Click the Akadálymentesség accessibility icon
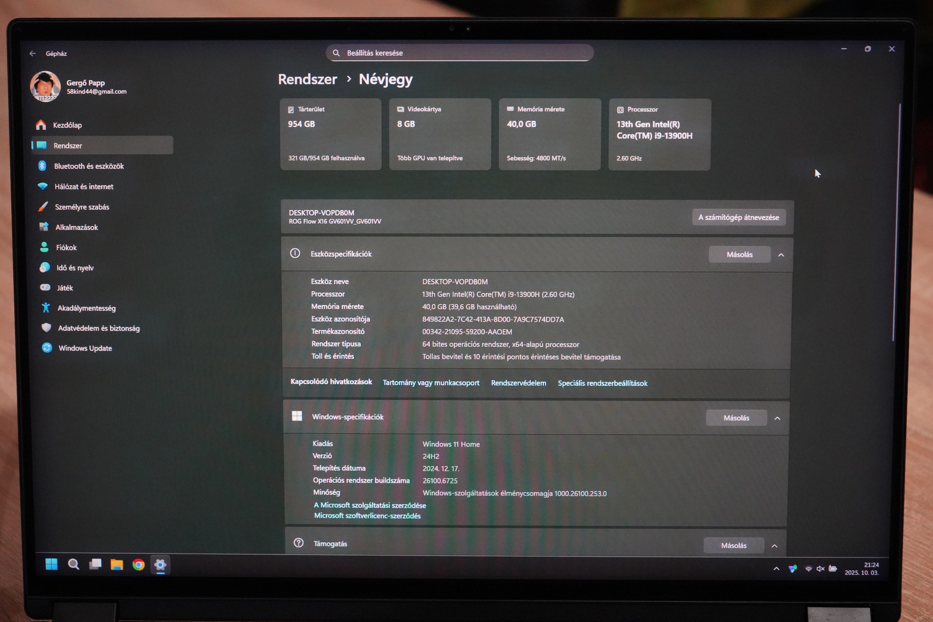Viewport: 933px width, 622px height. tap(46, 307)
